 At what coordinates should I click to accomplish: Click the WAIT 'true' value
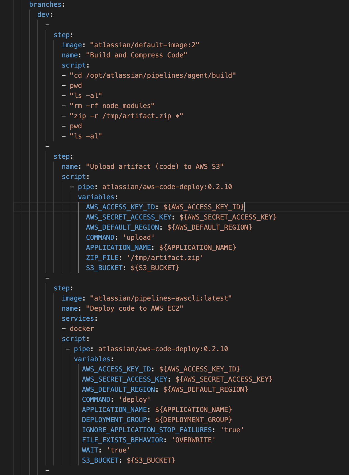(118, 450)
